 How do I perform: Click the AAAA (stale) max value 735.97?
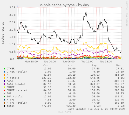click(x=119, y=84)
